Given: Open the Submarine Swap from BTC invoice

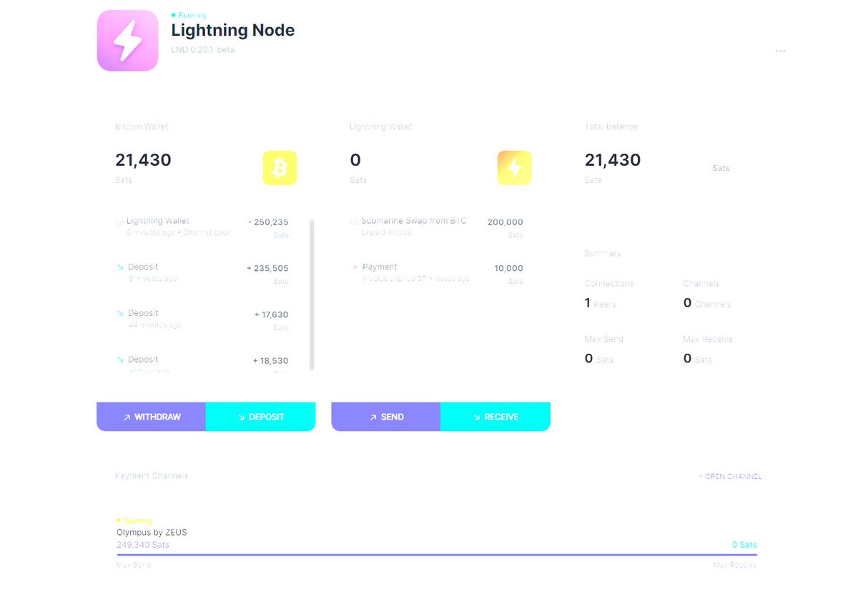Looking at the screenshot, I should tap(437, 227).
